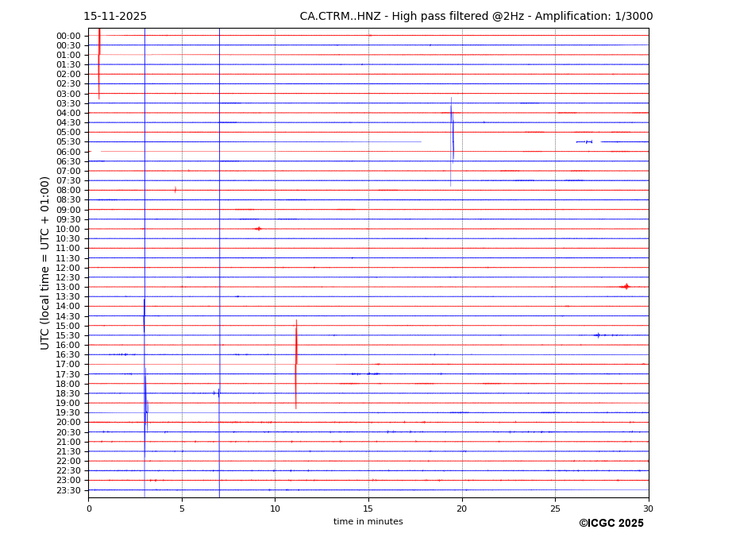Click the 15 tick label on the minutes axis
This screenshot has width=736, height=553.
click(368, 509)
